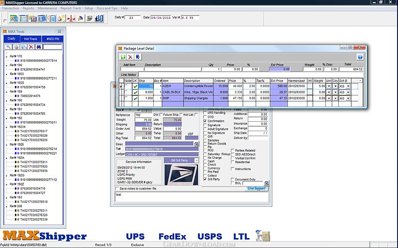Screen dimensions: 398x248
Task: Click the first main toolbar icon with picture
Action: [x=14, y=18]
